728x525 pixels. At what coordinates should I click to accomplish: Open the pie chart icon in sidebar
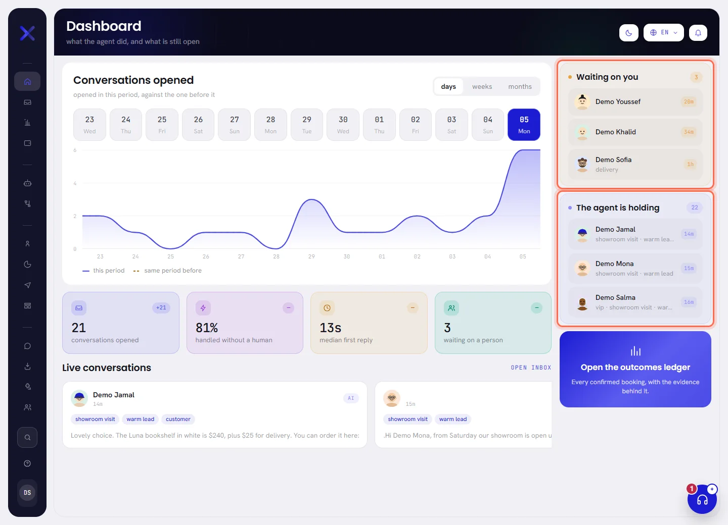[x=27, y=265]
